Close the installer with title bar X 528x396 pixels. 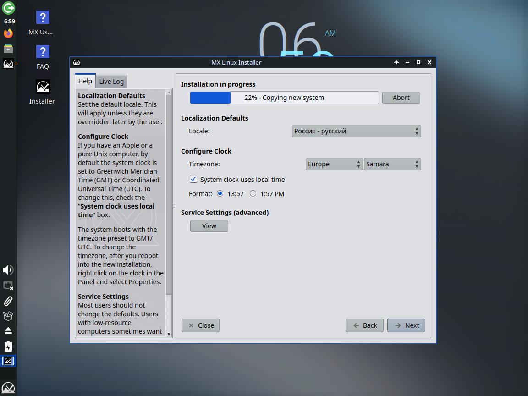click(x=429, y=62)
